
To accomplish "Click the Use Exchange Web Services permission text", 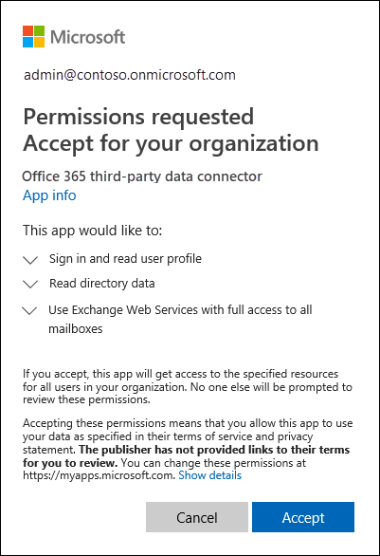I will (180, 319).
